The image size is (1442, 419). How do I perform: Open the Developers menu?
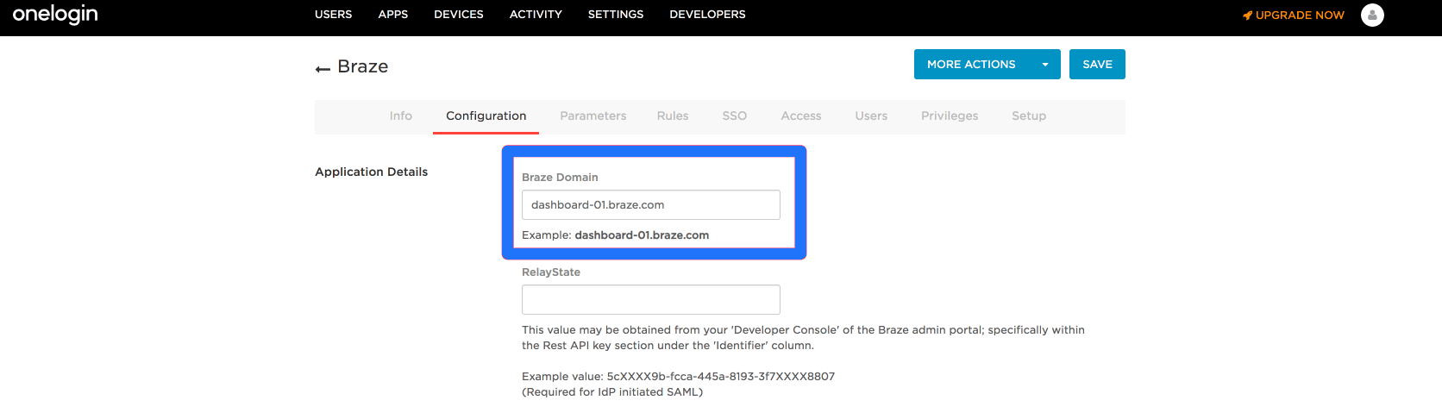click(x=707, y=15)
